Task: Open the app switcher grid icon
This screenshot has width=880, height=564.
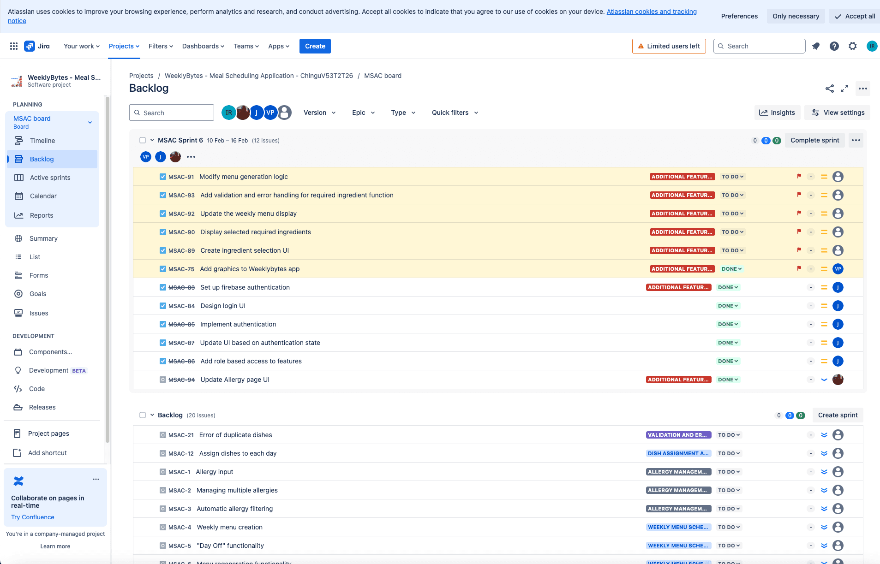Action: pyautogui.click(x=14, y=46)
